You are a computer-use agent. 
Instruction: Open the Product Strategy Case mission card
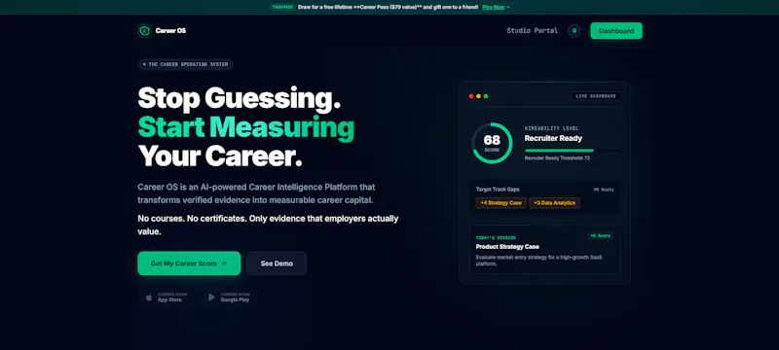(x=544, y=249)
